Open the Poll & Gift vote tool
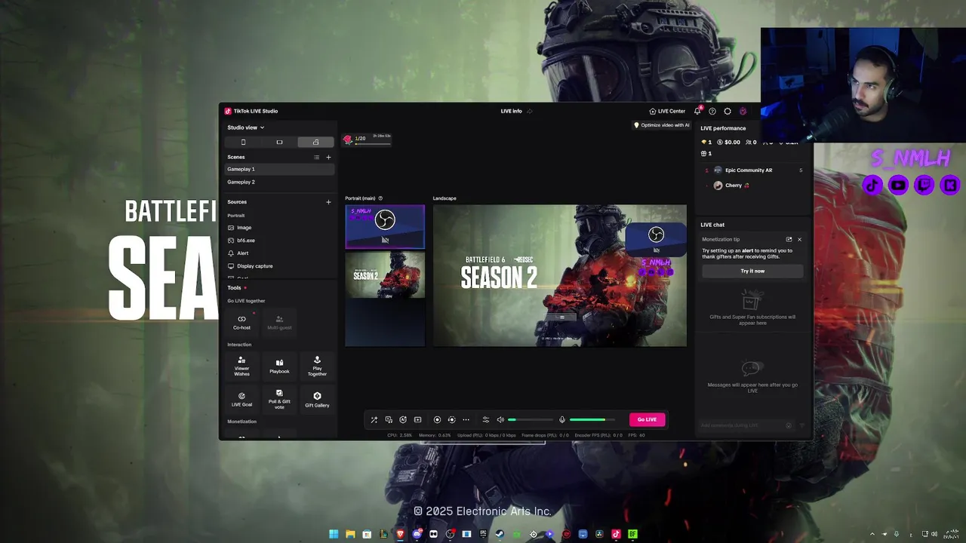This screenshot has height=543, width=966. tap(279, 399)
